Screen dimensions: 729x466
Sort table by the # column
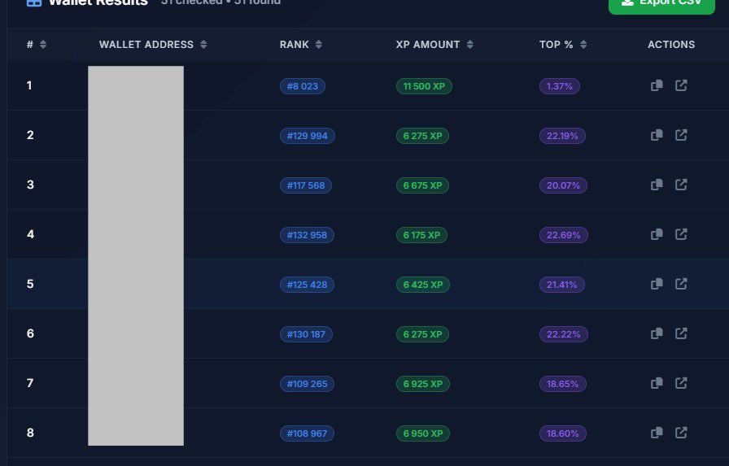pos(37,45)
